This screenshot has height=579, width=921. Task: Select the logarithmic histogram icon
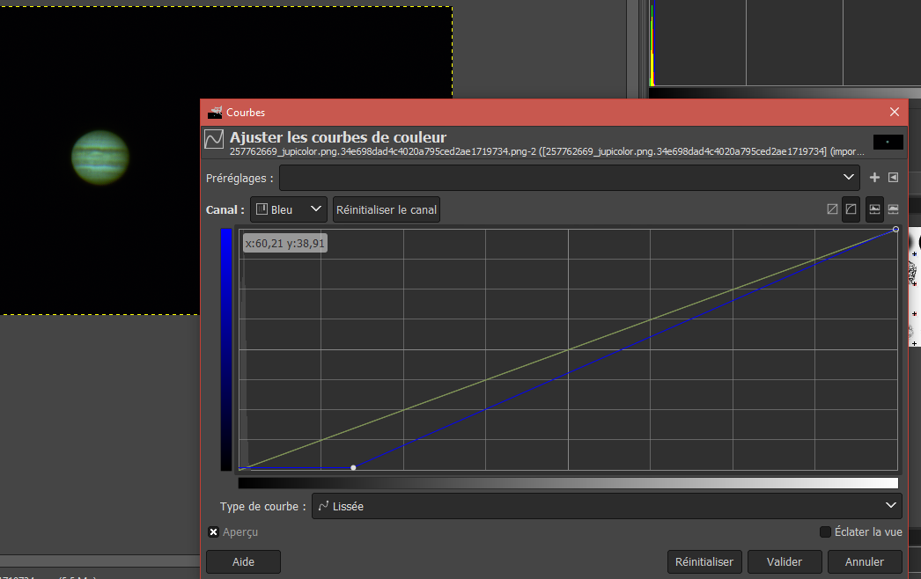click(894, 209)
